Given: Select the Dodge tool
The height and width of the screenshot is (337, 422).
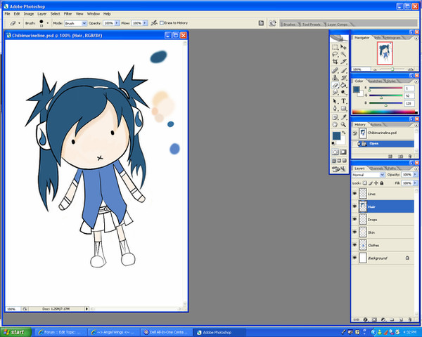Looking at the screenshot, I should tap(343, 93).
